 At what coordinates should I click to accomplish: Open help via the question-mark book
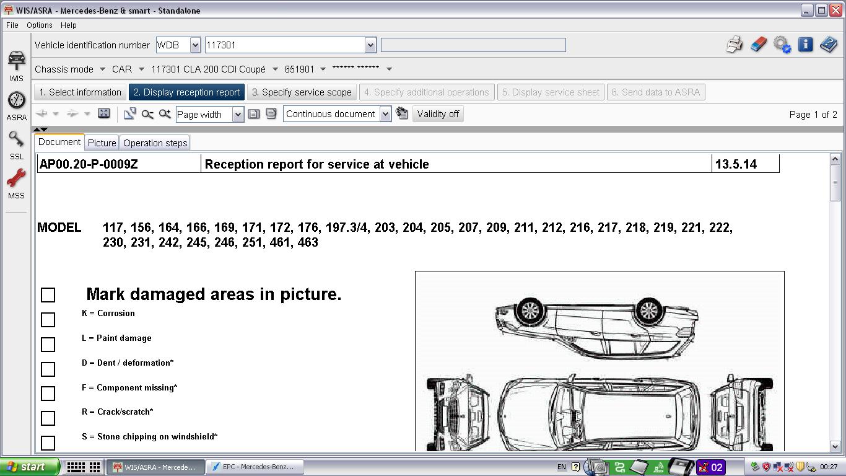829,45
